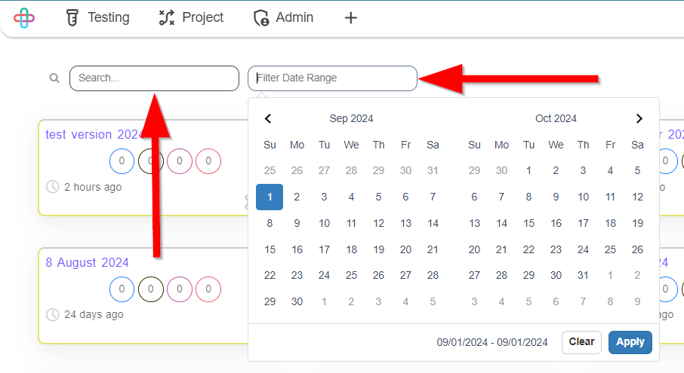Go to previous month with left chevron
The image size is (684, 373).
click(268, 118)
